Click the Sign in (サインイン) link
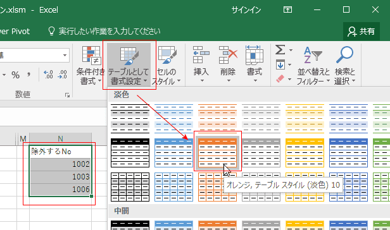 tap(246, 10)
